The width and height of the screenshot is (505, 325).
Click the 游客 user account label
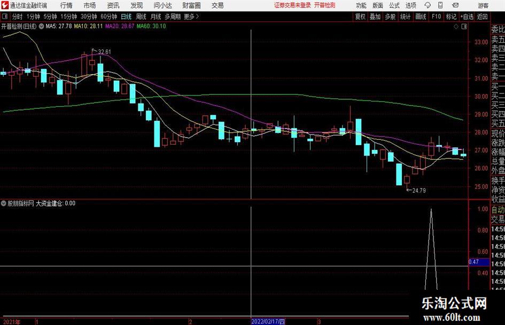click(483, 5)
